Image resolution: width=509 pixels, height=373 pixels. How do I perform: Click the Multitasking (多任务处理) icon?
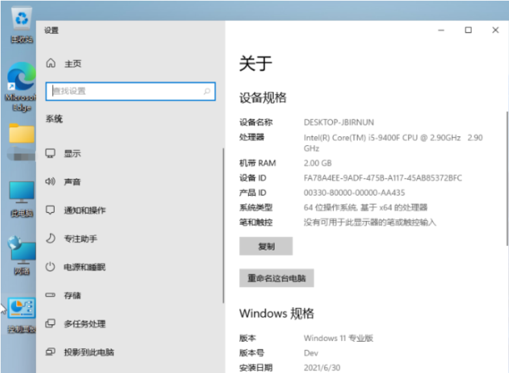[51, 323]
